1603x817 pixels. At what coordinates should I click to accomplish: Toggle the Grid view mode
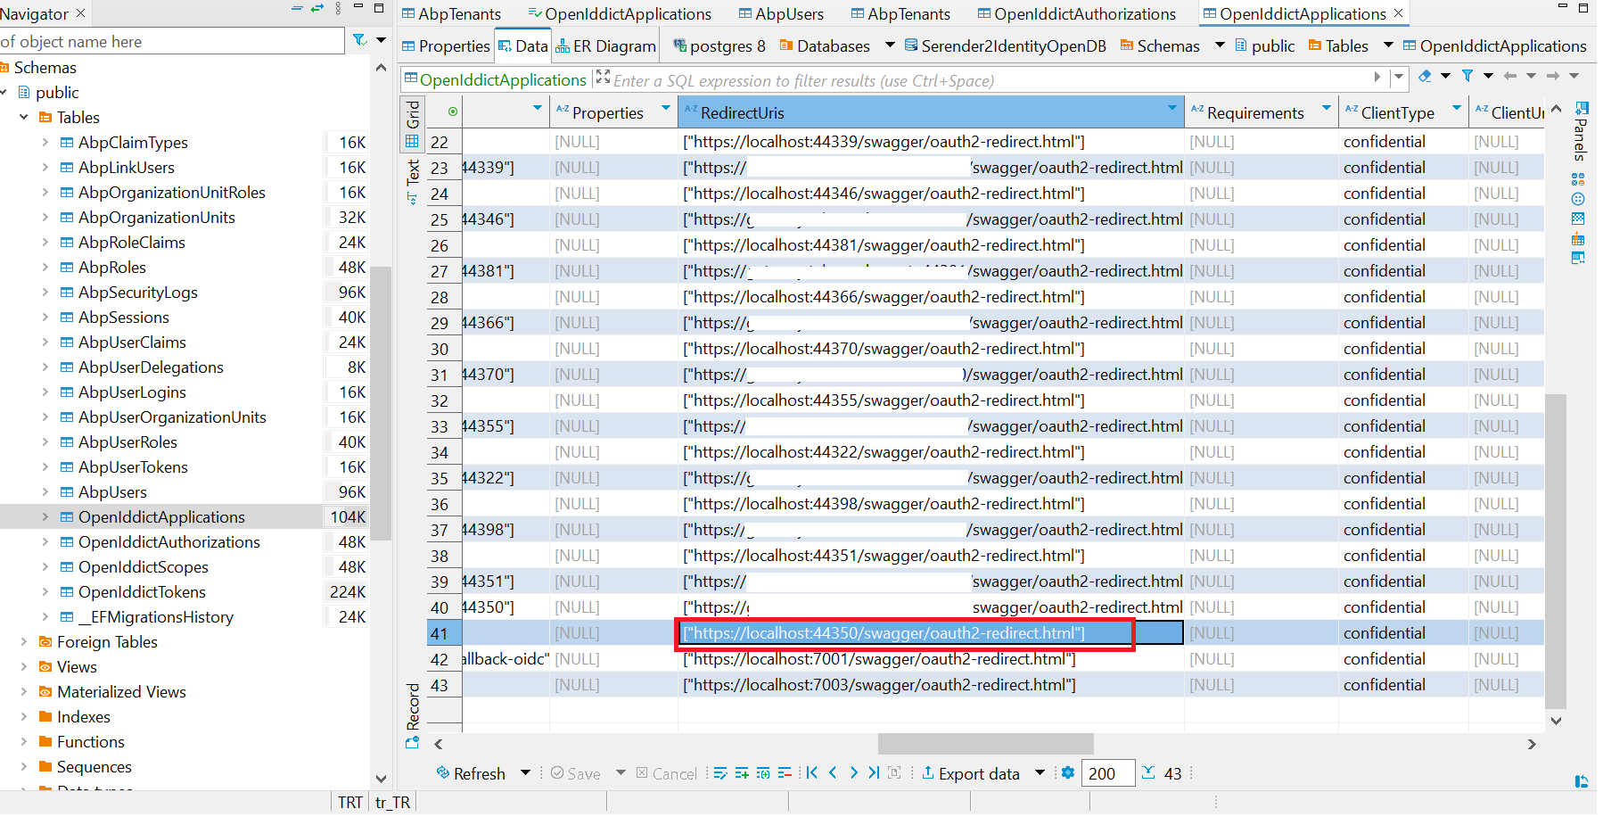[x=413, y=124]
